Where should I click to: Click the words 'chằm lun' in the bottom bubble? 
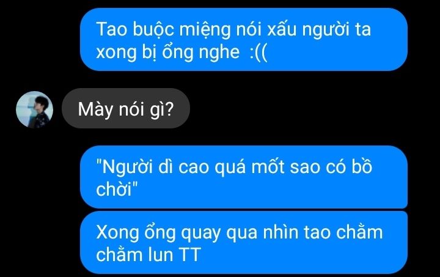[x=134, y=254]
